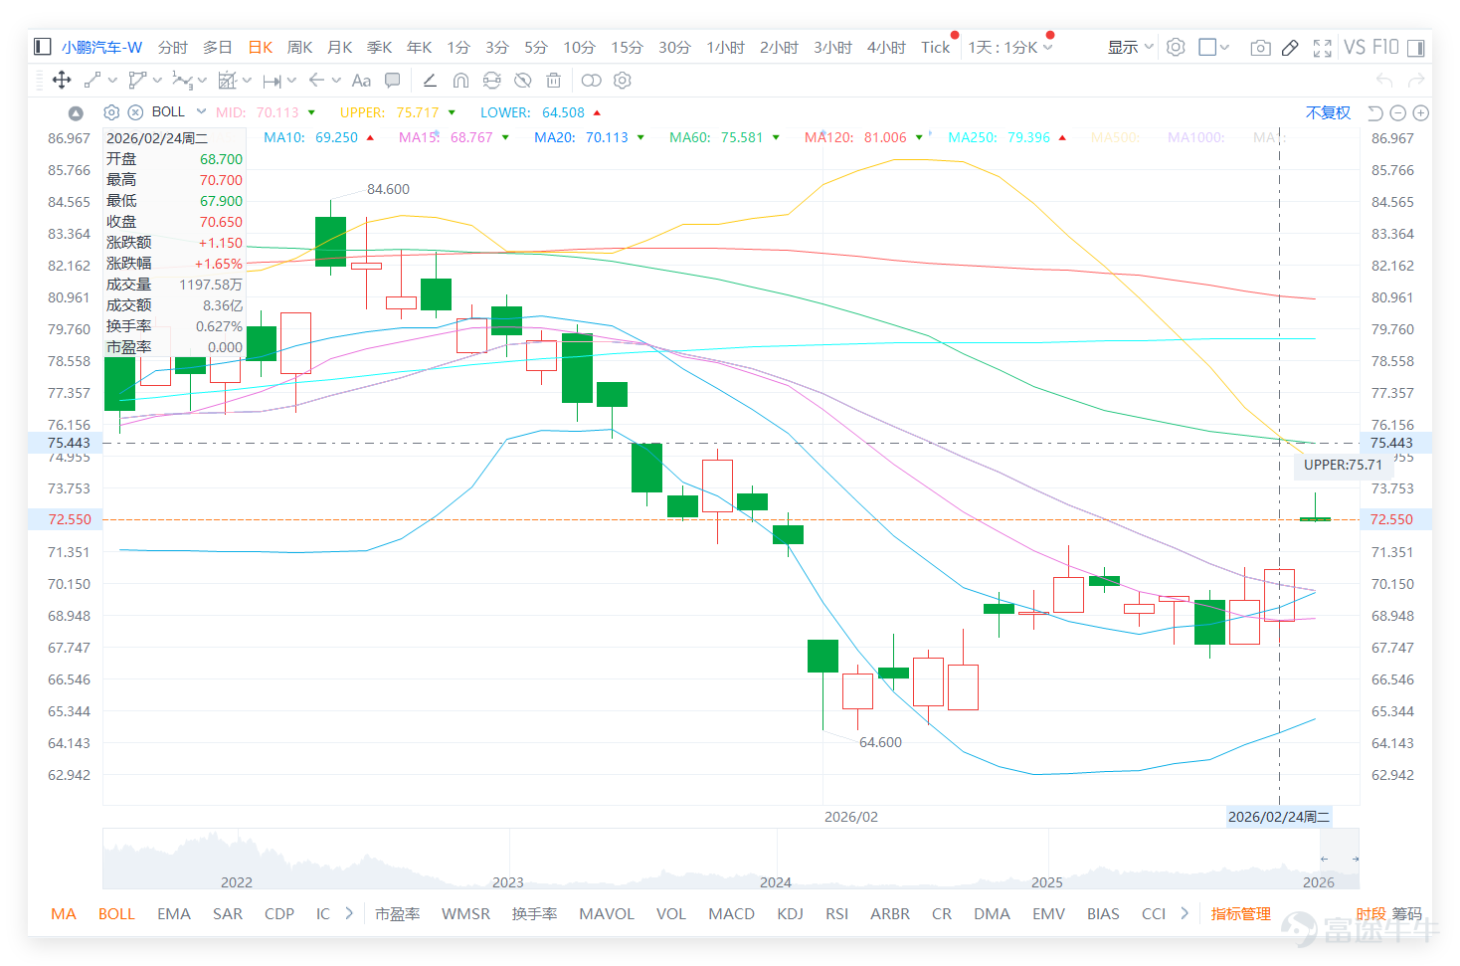The width and height of the screenshot is (1460, 966).
Task: Expand polygon tool dropdown arrow
Action: (x=157, y=81)
